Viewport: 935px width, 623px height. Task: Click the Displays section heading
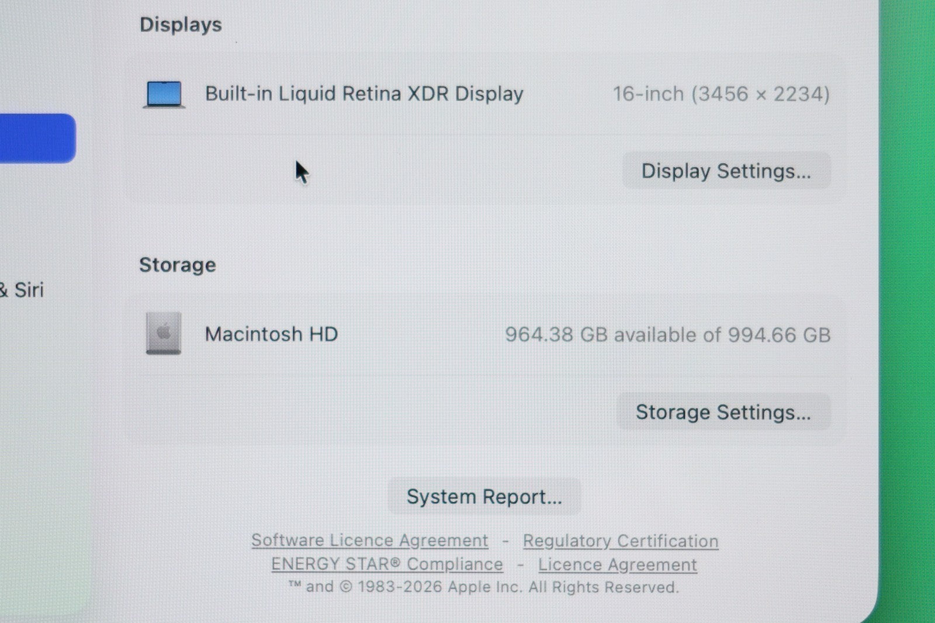[181, 25]
